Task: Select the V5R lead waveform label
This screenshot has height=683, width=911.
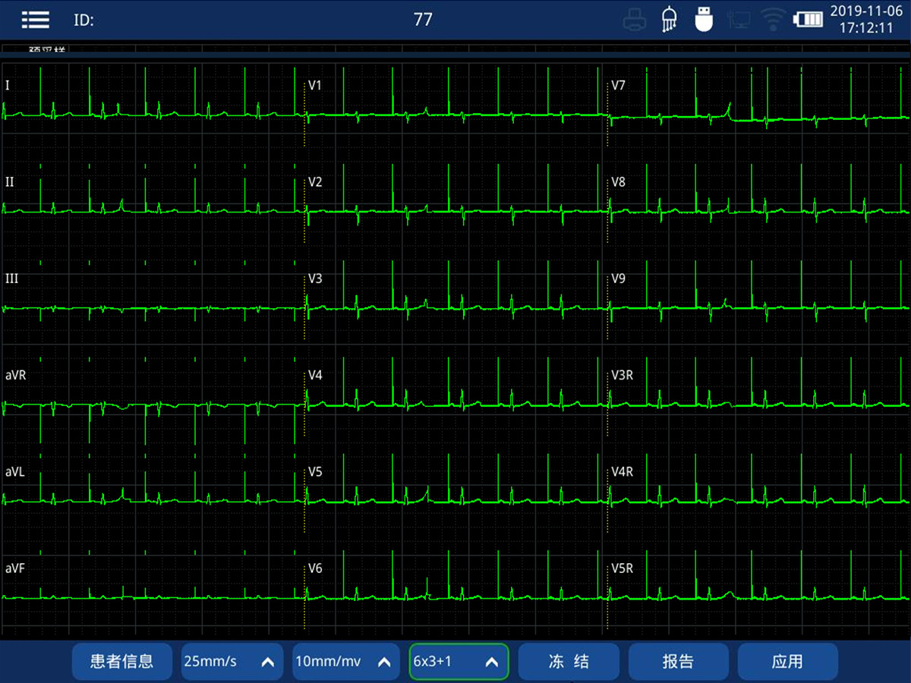Action: pyautogui.click(x=623, y=568)
